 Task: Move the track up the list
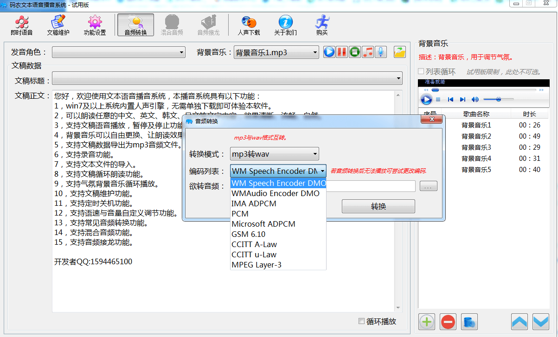click(x=520, y=321)
